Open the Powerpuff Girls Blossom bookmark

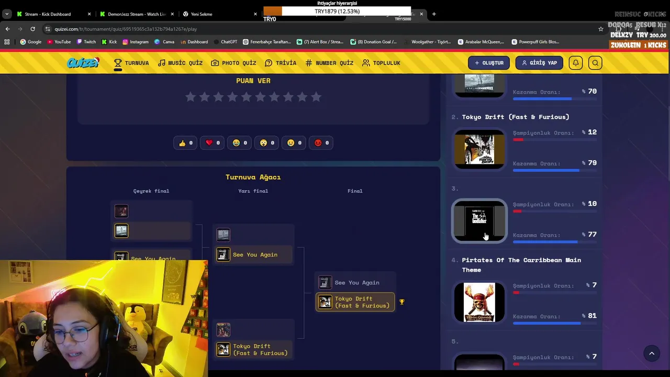[x=535, y=42]
